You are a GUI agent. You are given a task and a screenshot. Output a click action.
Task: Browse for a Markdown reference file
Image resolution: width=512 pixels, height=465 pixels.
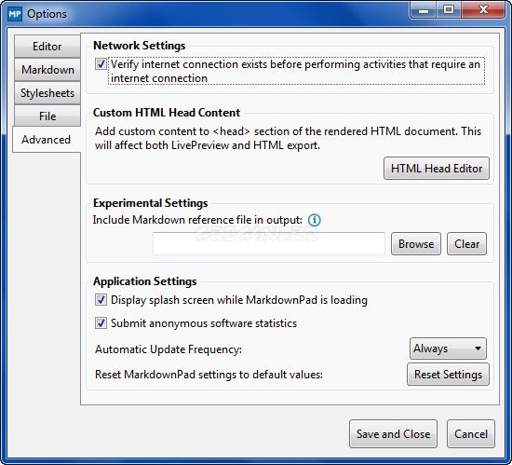click(x=416, y=244)
